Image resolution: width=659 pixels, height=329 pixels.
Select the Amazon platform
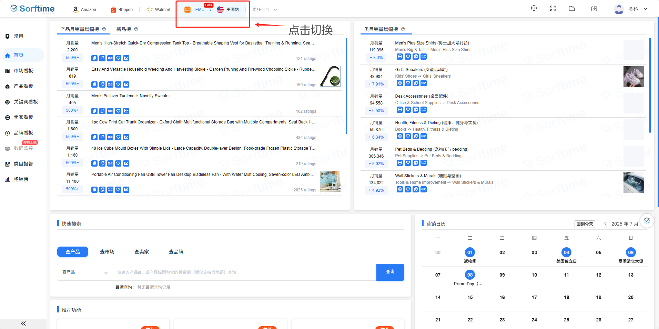point(84,9)
